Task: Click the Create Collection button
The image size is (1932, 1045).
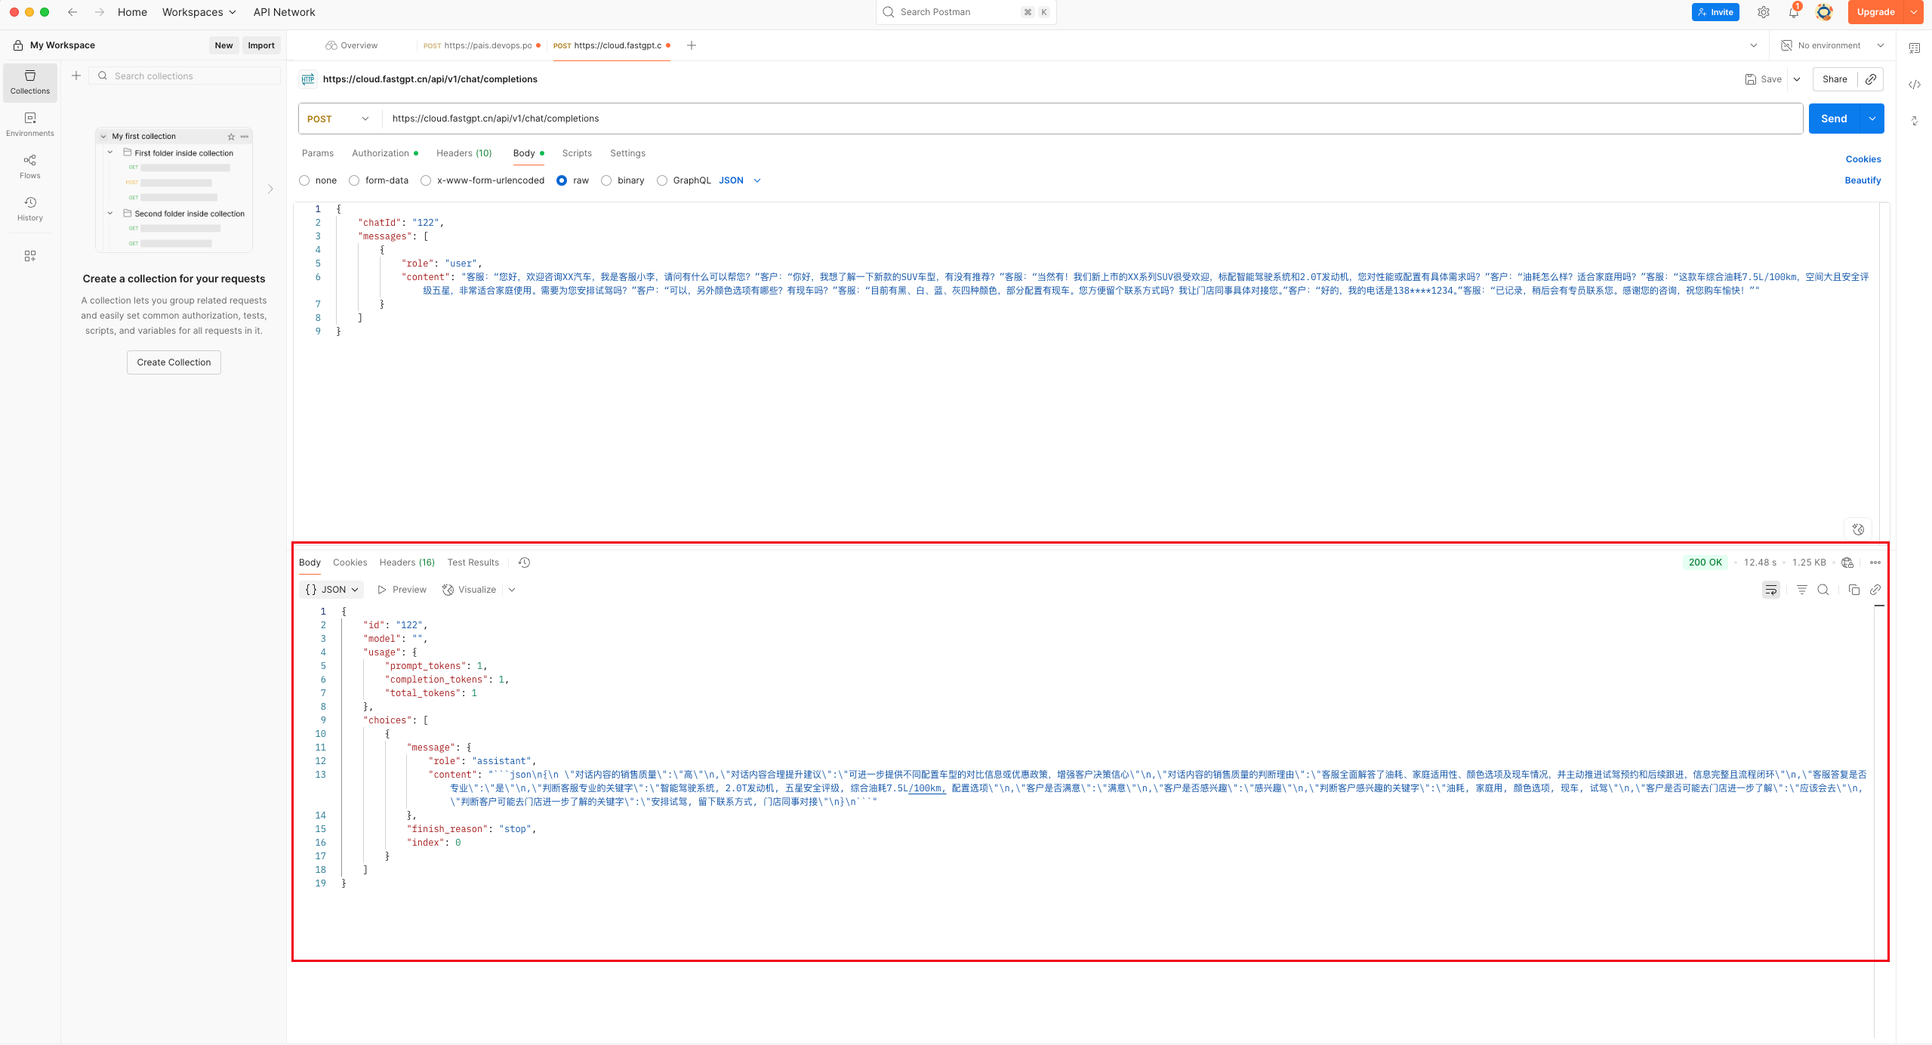Action: point(174,362)
